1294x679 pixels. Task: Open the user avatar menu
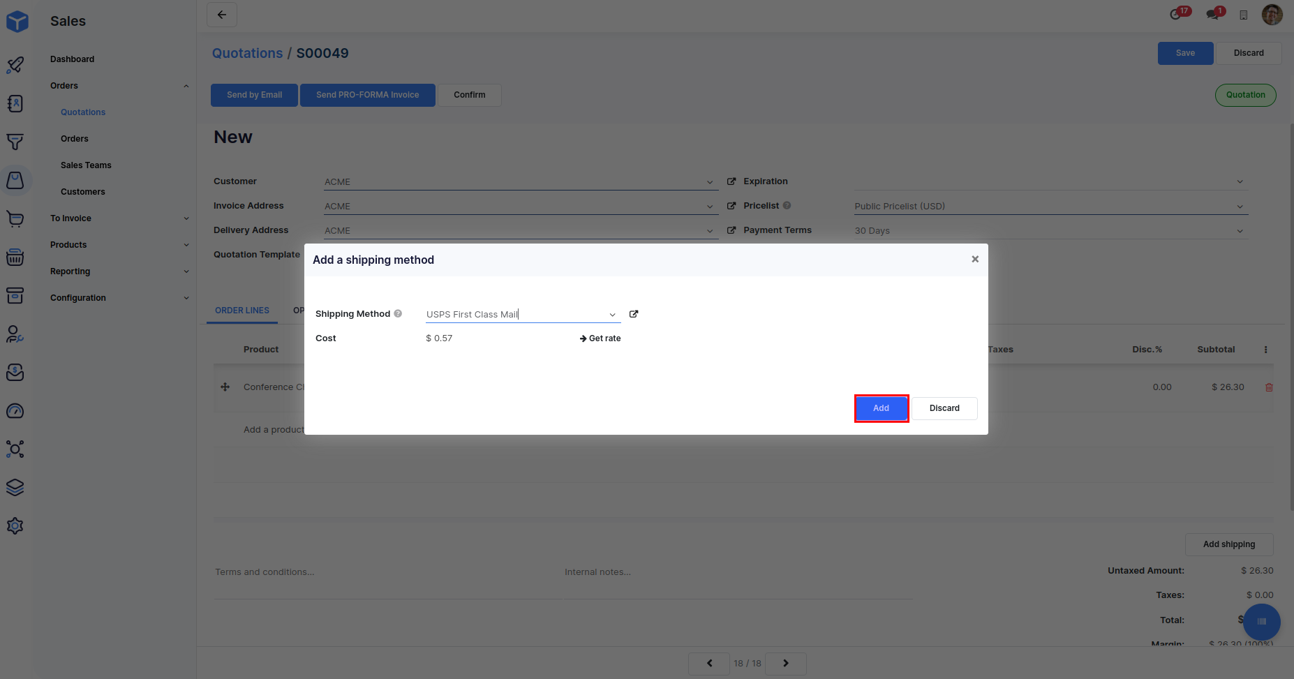[x=1272, y=15]
